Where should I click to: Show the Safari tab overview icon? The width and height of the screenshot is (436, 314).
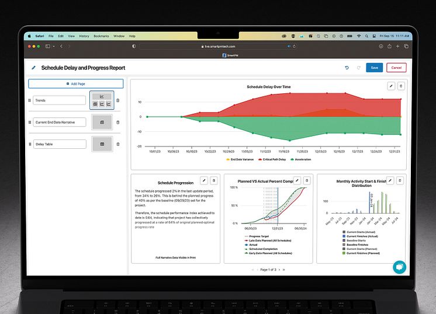pyautogui.click(x=406, y=46)
